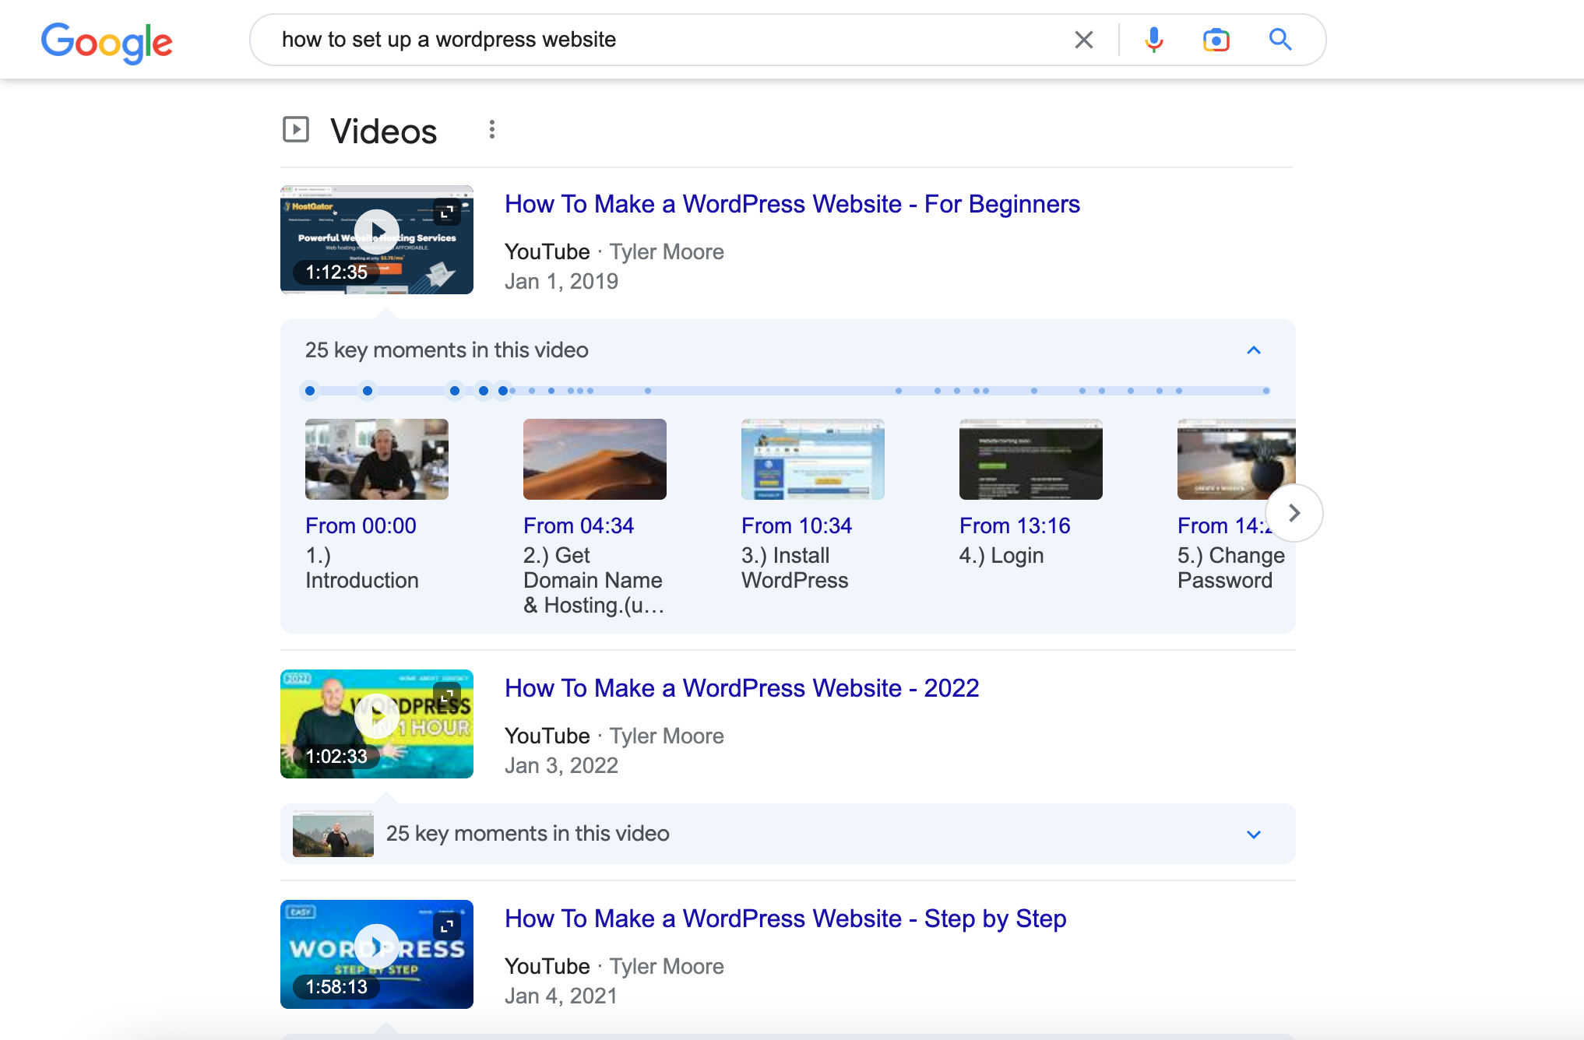Open search by image camera icon
This screenshot has width=1584, height=1040.
pos(1216,40)
